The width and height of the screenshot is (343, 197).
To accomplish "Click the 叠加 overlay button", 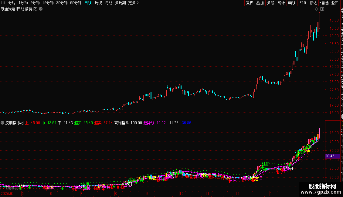I will [x=260, y=3].
